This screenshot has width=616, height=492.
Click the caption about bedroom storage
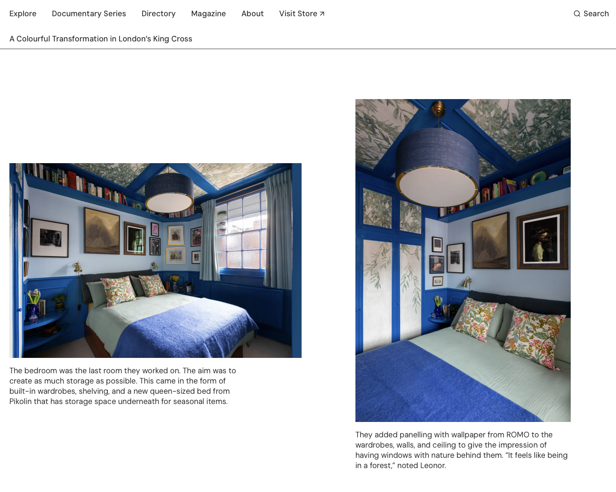[123, 386]
